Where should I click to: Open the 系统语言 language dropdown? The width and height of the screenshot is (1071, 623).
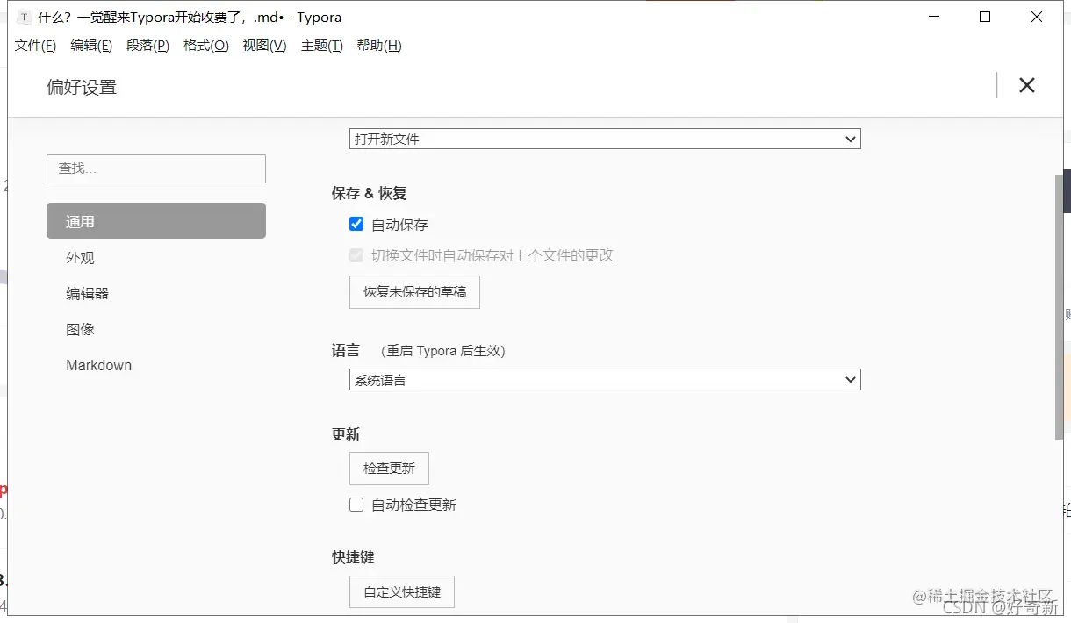pyautogui.click(x=604, y=379)
